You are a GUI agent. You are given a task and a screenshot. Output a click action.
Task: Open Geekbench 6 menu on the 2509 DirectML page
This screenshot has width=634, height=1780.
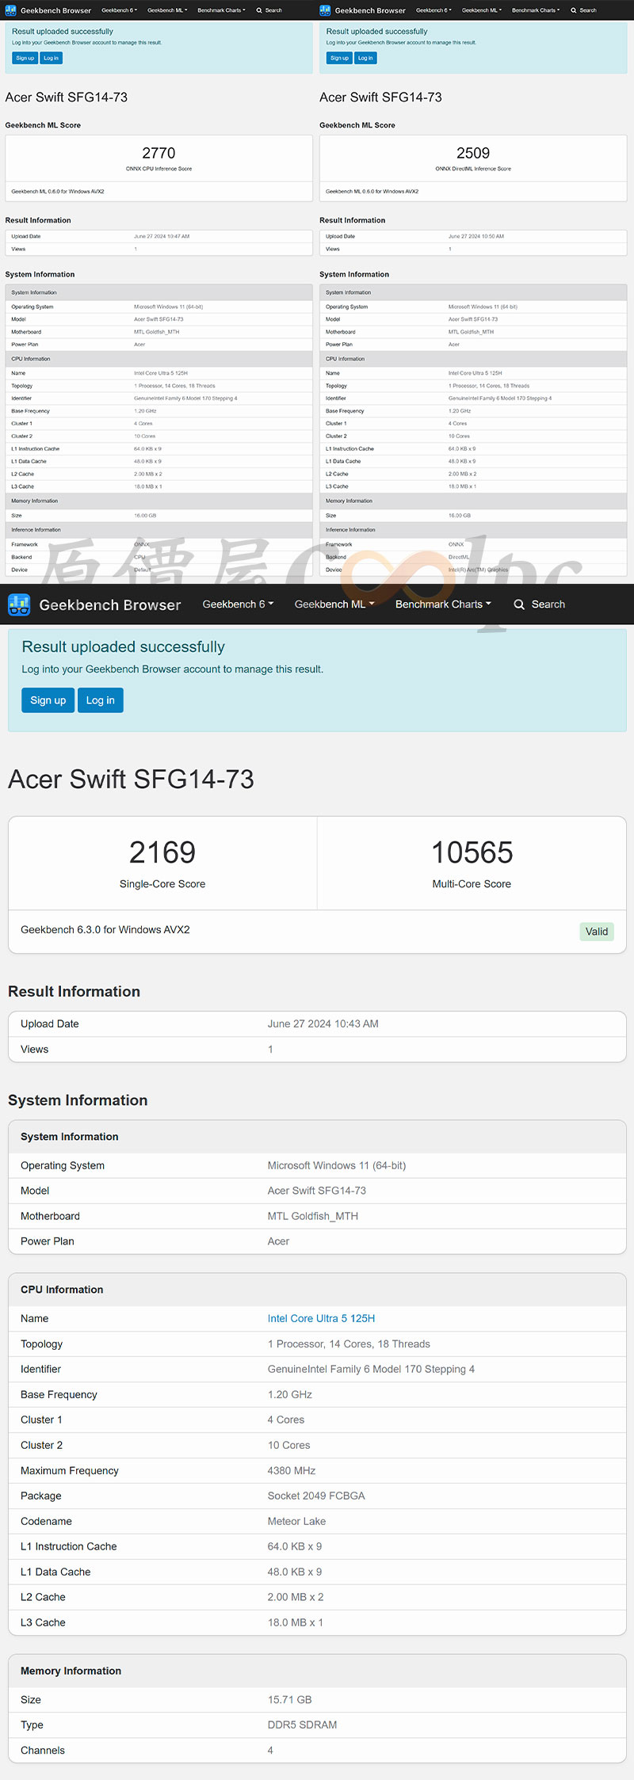click(x=434, y=10)
